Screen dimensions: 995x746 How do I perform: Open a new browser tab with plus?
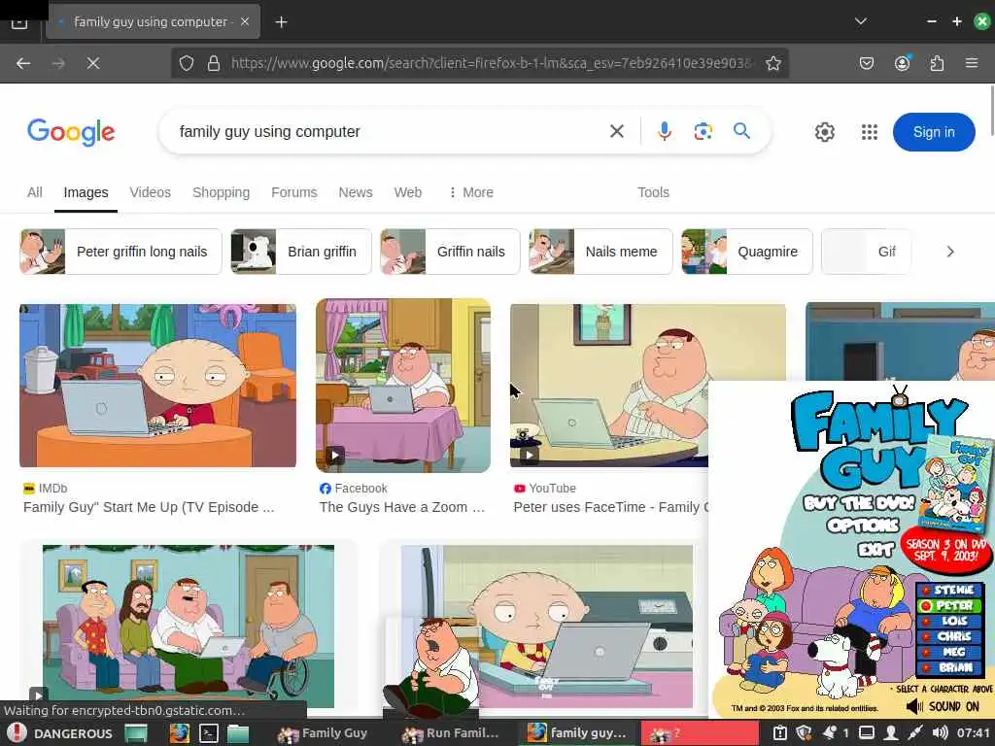click(281, 22)
